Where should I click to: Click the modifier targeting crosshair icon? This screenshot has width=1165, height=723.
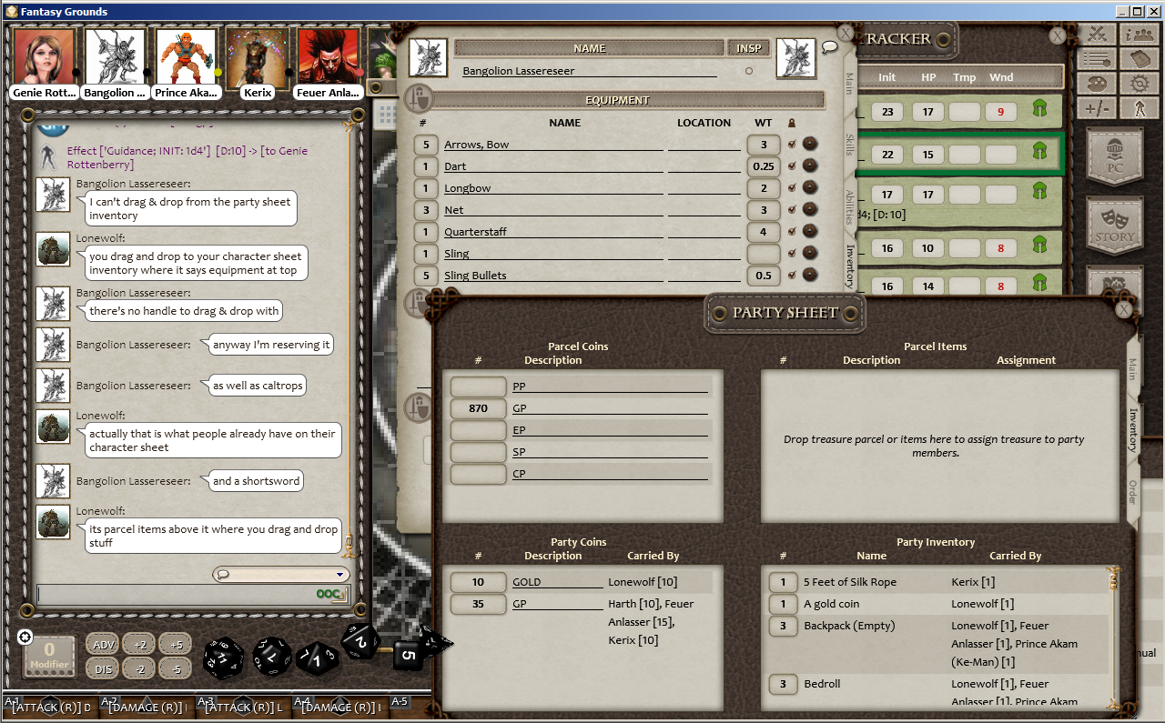point(25,637)
